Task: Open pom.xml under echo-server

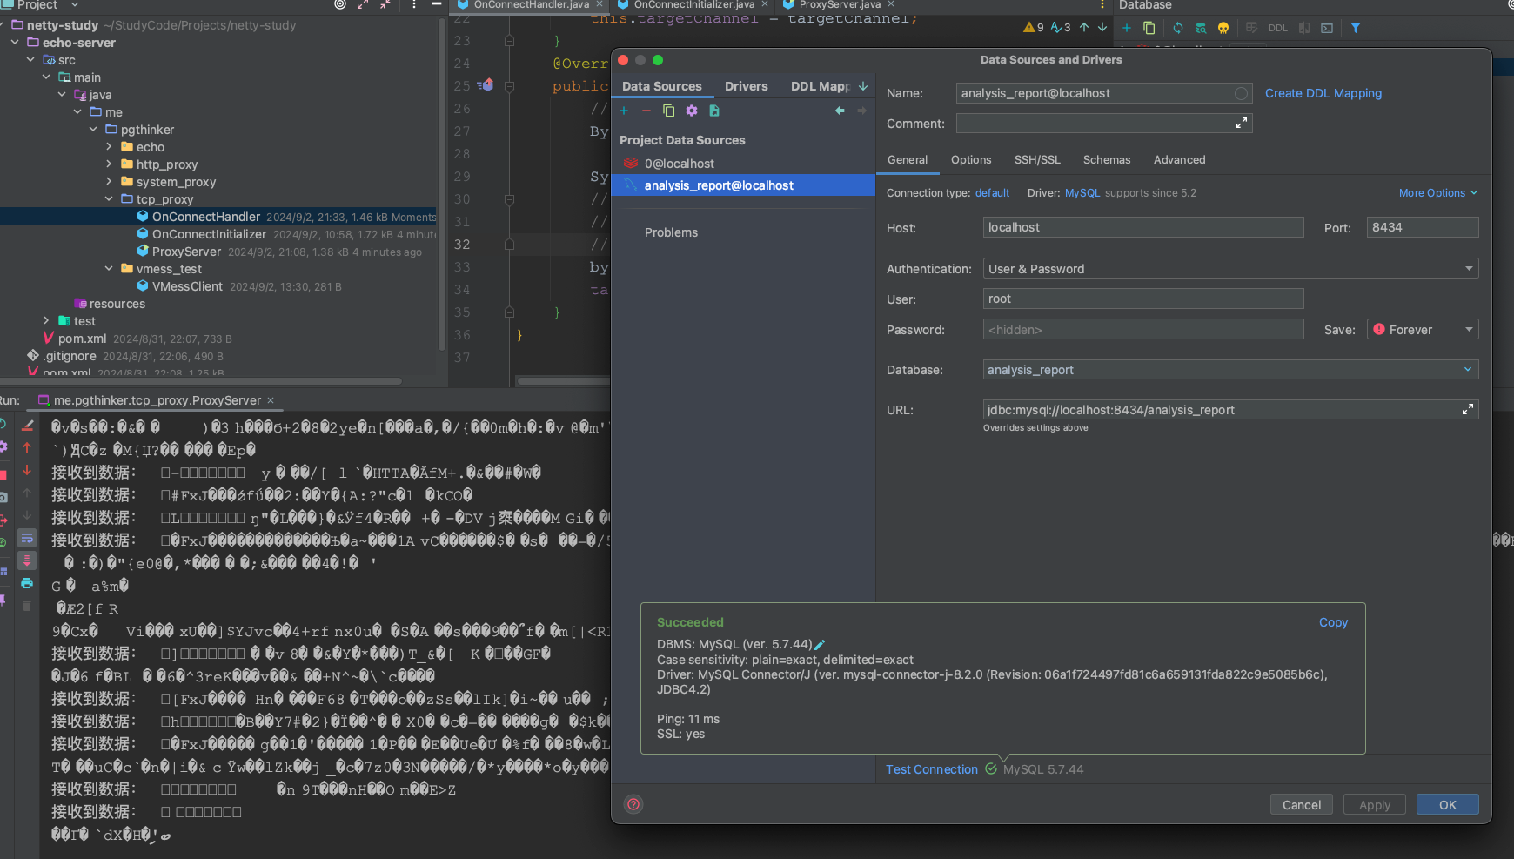Action: click(x=82, y=339)
